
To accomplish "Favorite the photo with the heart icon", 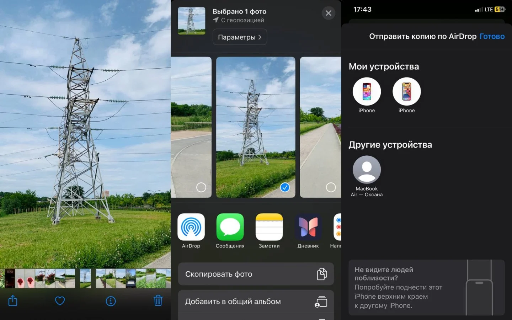I will [x=60, y=301].
